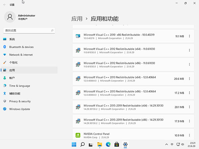Go back using the back arrow
The height and width of the screenshot is (149, 199).
[x=5, y=5]
